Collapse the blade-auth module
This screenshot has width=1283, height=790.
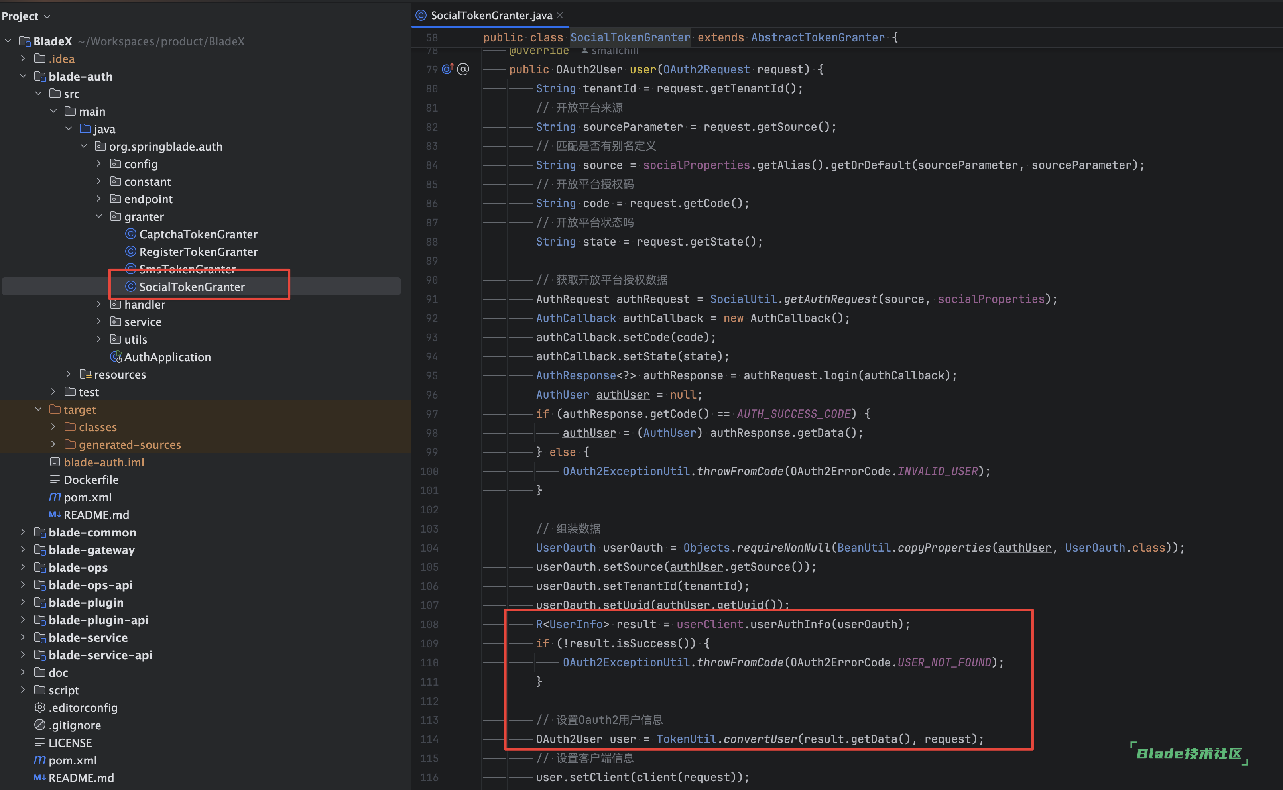[23, 76]
